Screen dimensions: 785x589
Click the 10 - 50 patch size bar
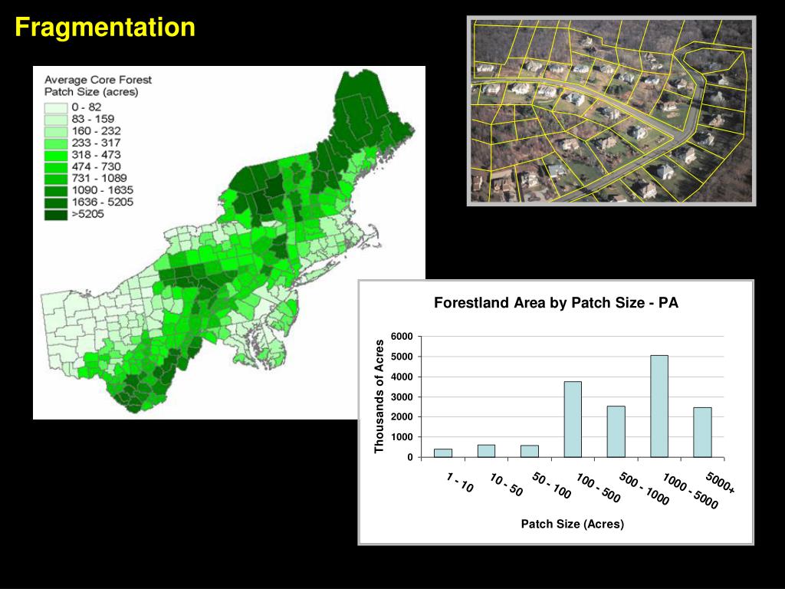point(486,451)
